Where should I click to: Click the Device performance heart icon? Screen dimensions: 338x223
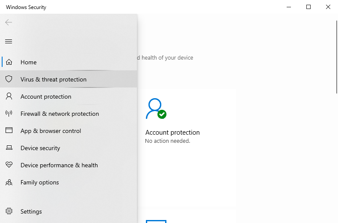tap(9, 165)
